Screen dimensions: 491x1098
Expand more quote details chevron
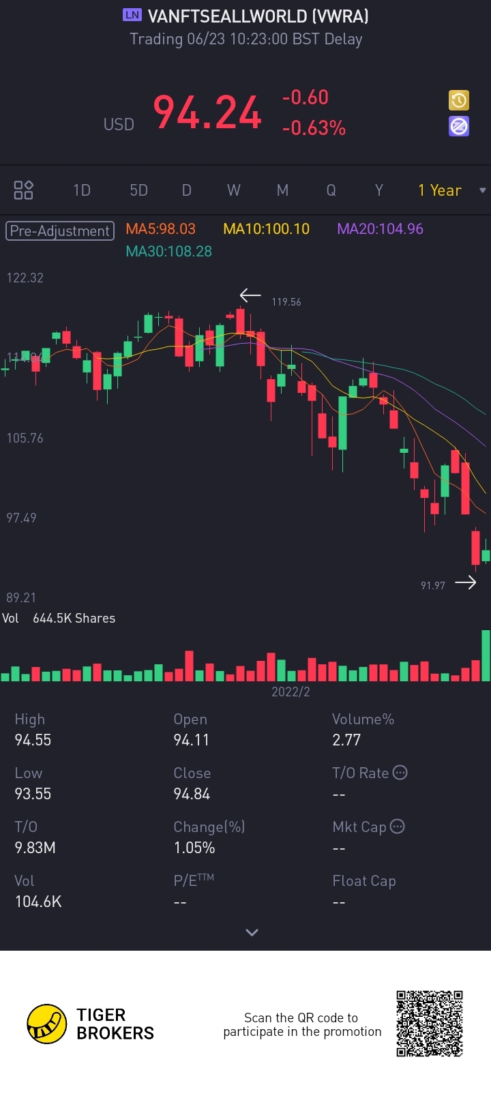click(252, 932)
